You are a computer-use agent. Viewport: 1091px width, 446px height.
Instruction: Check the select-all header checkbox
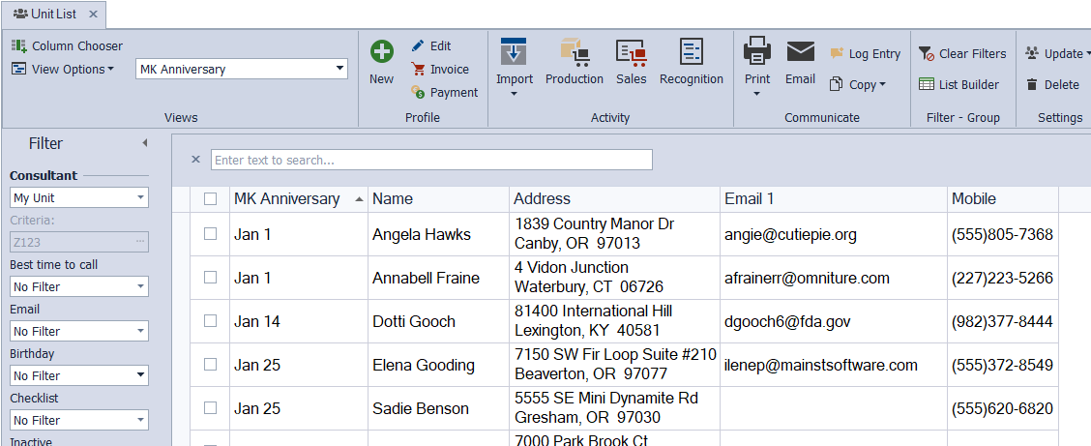(211, 199)
